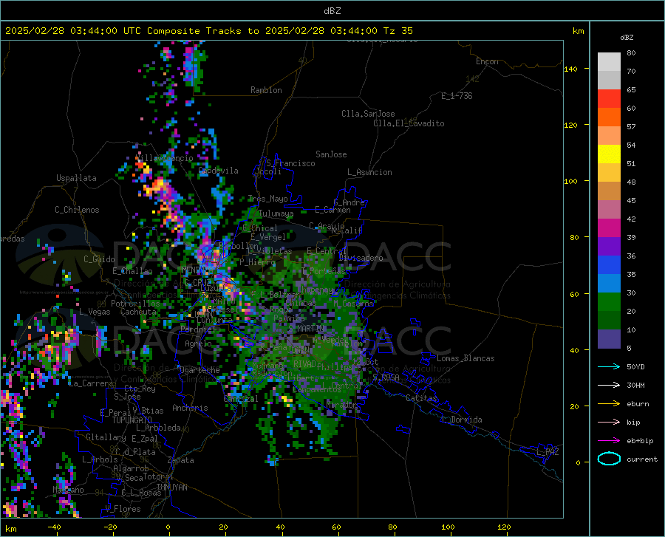Click the 140 tick on vertical km axis

coord(570,69)
